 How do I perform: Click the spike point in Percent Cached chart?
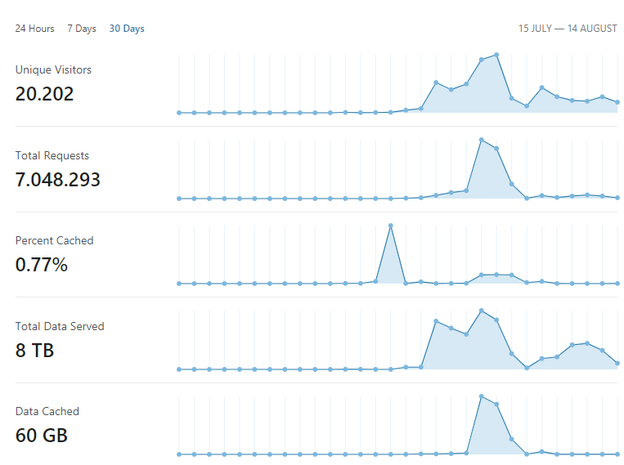[x=390, y=226]
